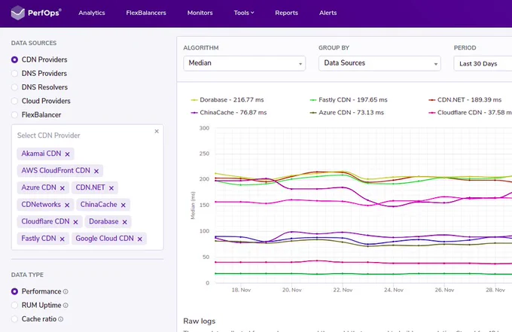Open the Algorithm Median dropdown
The width and height of the screenshot is (512, 332).
(244, 63)
